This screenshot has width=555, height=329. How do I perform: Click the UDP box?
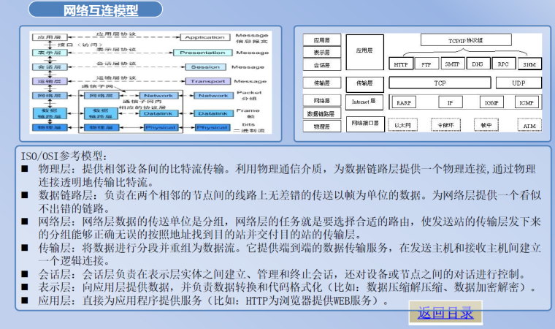518,83
